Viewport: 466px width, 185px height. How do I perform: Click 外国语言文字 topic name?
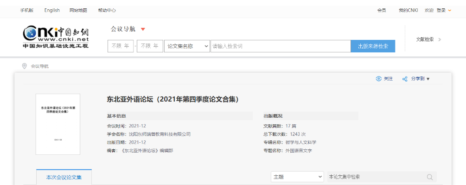(x=299, y=151)
